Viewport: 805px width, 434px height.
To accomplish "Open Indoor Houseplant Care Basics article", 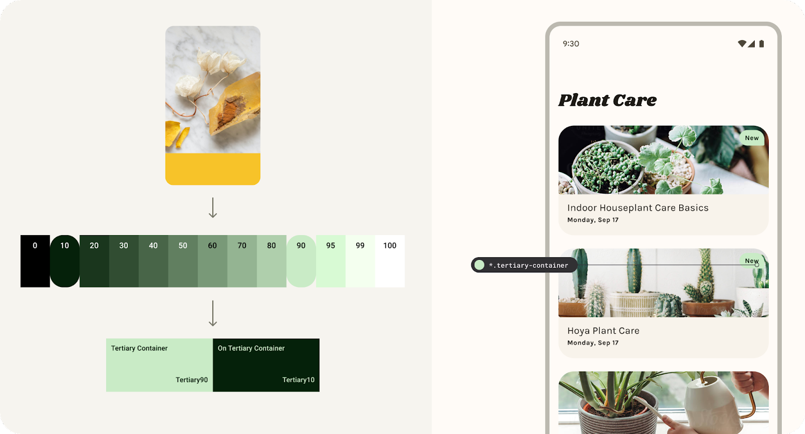I will click(637, 208).
